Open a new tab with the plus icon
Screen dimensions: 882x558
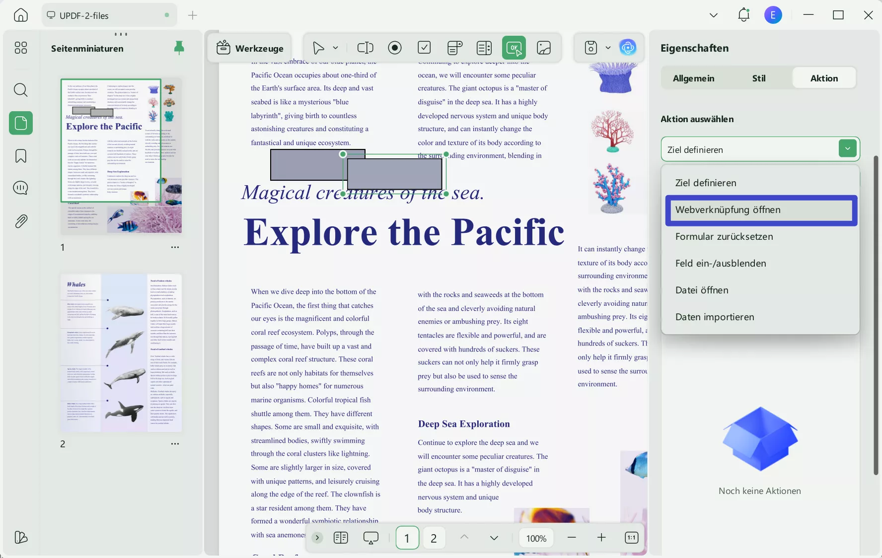[193, 15]
